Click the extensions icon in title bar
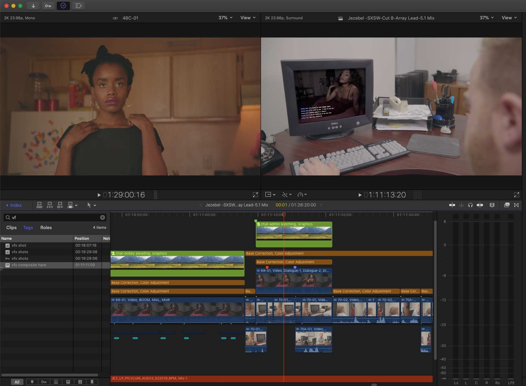The width and height of the screenshot is (526, 386). pyautogui.click(x=78, y=6)
